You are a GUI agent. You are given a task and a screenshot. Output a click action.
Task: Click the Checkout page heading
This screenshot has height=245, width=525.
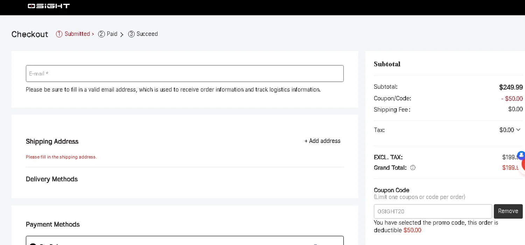30,34
